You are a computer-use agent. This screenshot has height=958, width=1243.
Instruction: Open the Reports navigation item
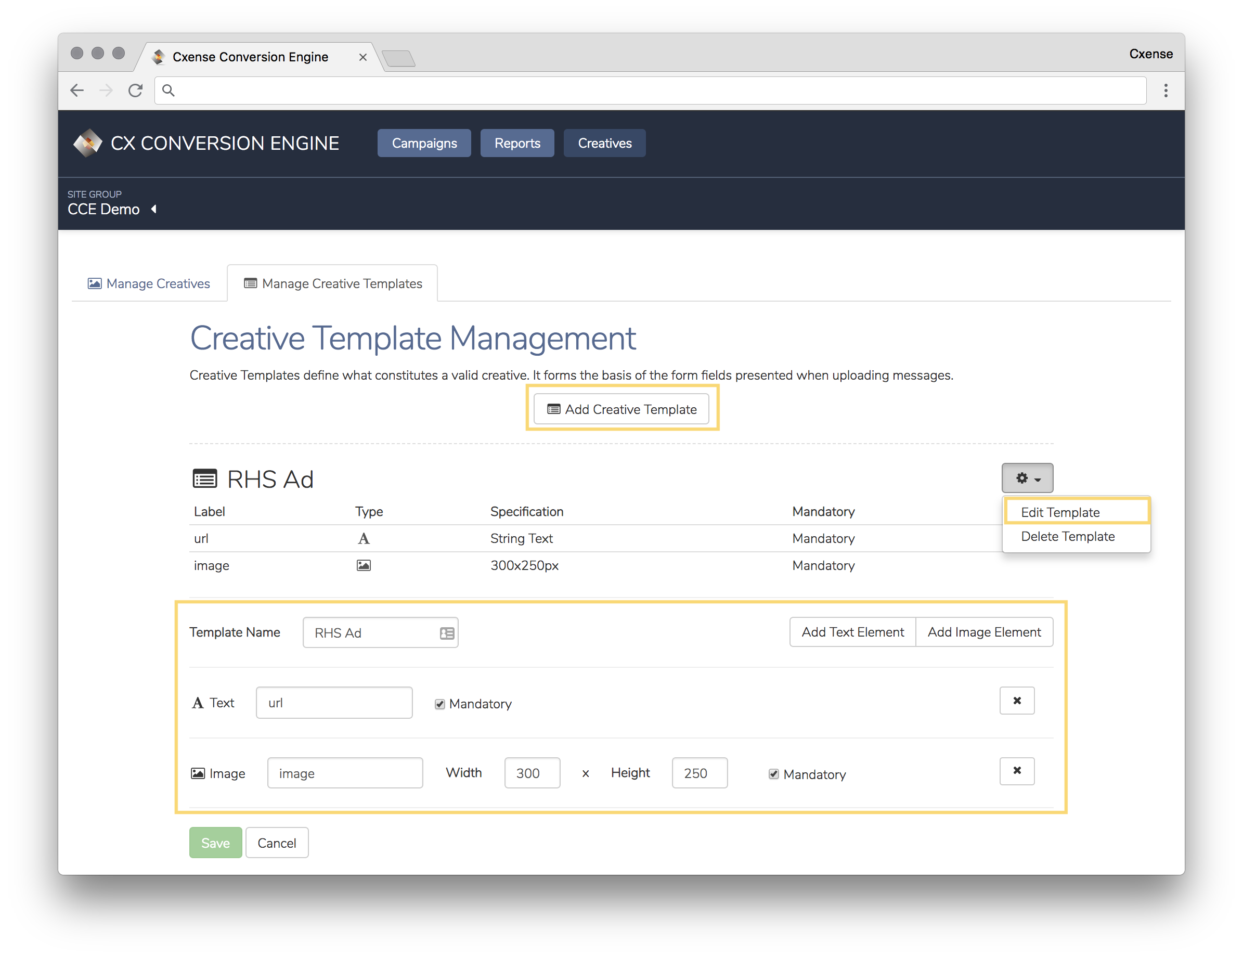pos(517,143)
